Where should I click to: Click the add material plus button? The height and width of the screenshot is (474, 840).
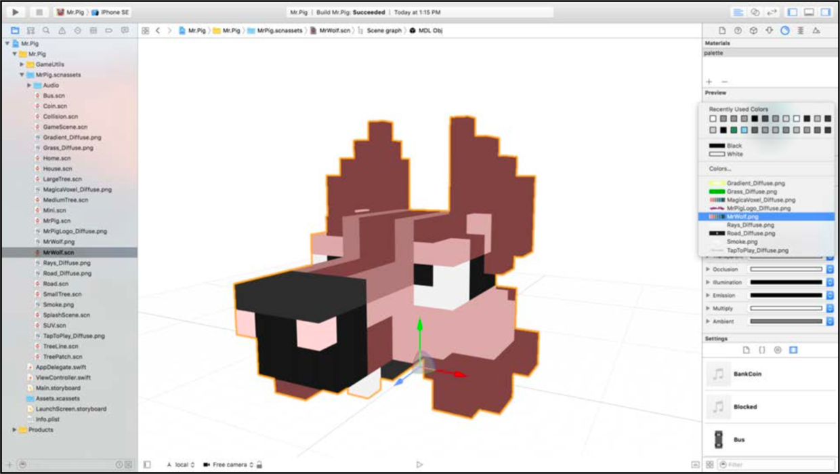[709, 82]
